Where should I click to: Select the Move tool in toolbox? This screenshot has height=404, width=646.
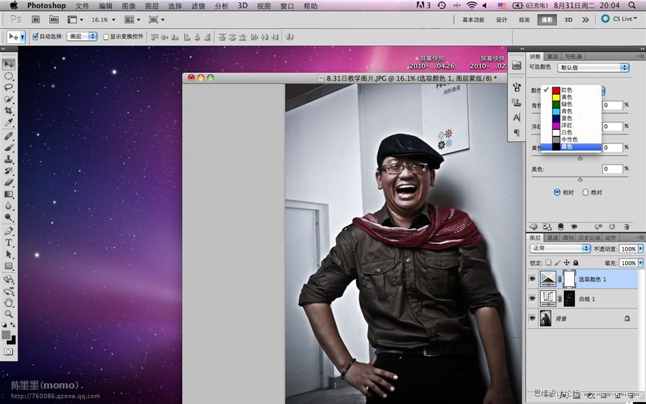click(8, 64)
